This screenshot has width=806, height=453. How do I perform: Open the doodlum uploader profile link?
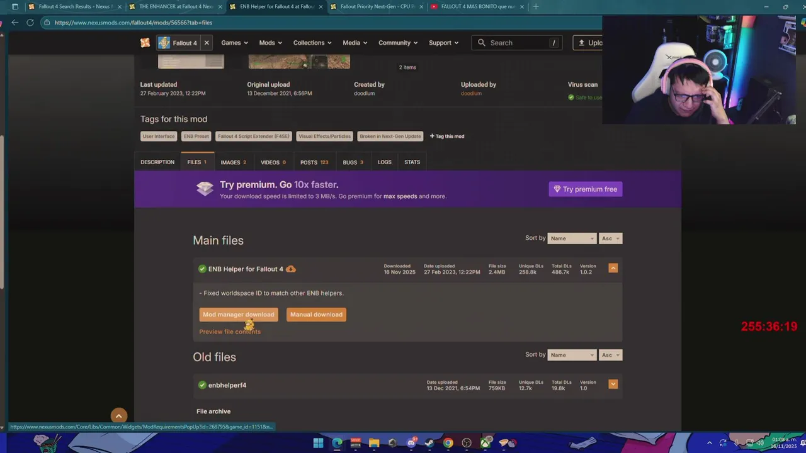pyautogui.click(x=471, y=93)
